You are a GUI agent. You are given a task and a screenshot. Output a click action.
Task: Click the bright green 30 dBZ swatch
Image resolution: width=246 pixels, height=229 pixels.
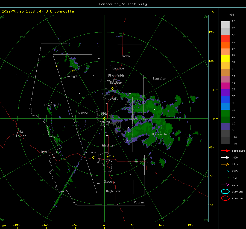click(x=225, y=113)
